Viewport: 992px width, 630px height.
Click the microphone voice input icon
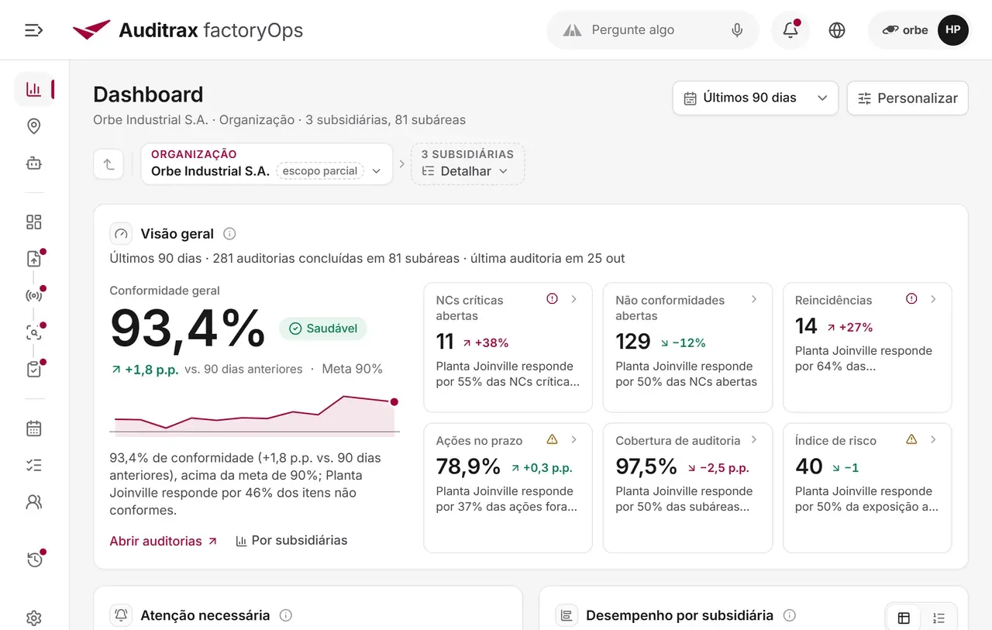coord(737,30)
